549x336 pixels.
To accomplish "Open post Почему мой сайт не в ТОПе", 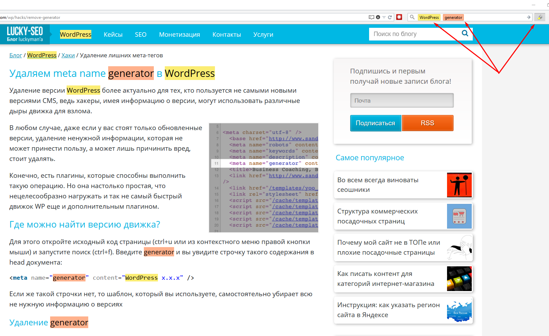I will pyautogui.click(x=389, y=247).
